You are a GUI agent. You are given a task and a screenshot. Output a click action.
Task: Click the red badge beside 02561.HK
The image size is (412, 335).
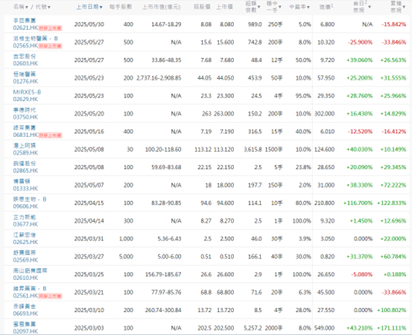pyautogui.click(x=50, y=296)
